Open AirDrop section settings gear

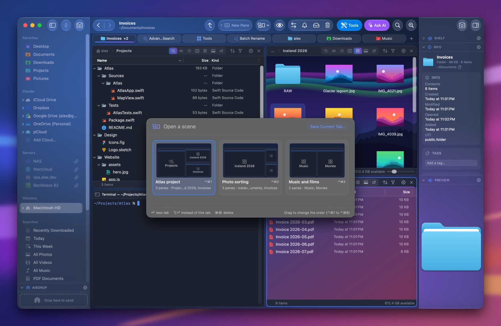[85, 287]
